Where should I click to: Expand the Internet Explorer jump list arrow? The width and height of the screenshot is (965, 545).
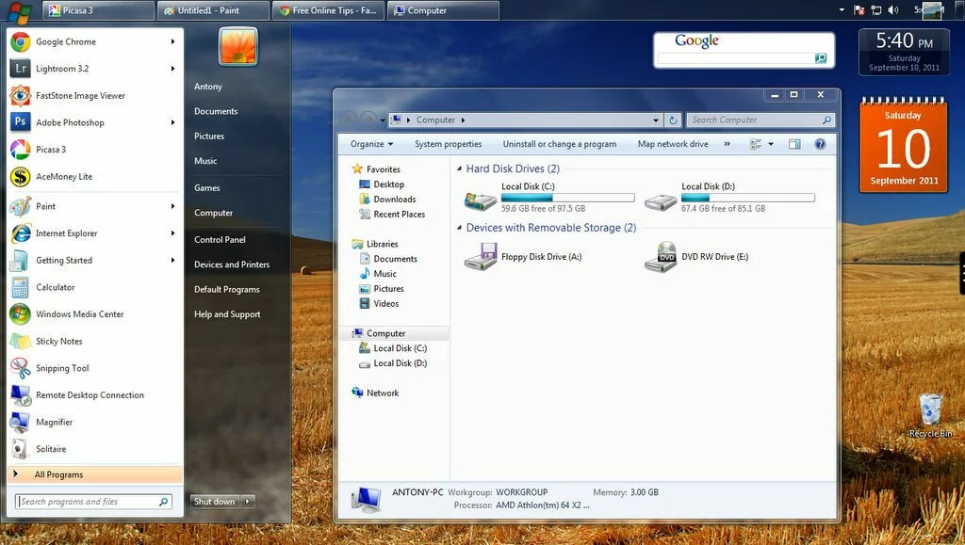[x=173, y=233]
